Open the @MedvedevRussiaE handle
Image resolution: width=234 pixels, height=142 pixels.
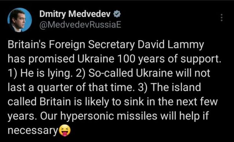pos(80,25)
